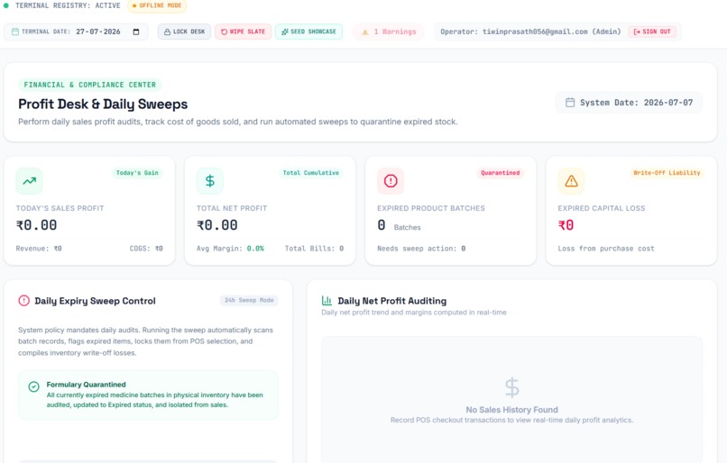727x463 pixels.
Task: Click the warning triangle icon in Warnings pill
Action: (x=365, y=32)
